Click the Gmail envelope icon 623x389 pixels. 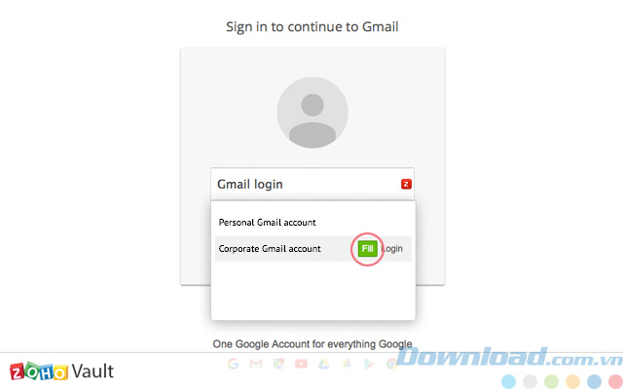256,364
